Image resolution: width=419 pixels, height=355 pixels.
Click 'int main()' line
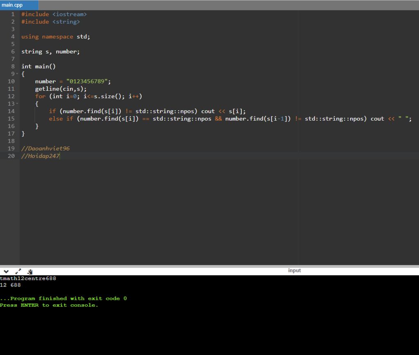(38, 67)
